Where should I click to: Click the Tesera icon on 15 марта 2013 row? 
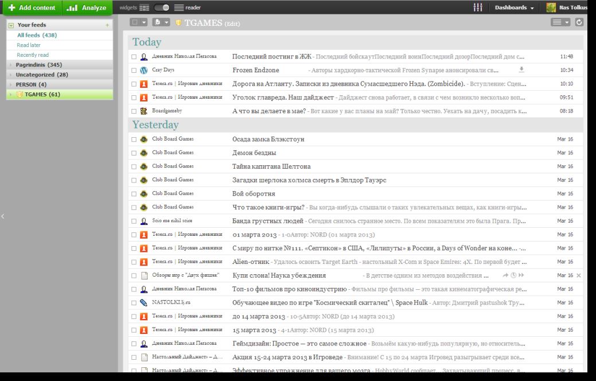[143, 330]
